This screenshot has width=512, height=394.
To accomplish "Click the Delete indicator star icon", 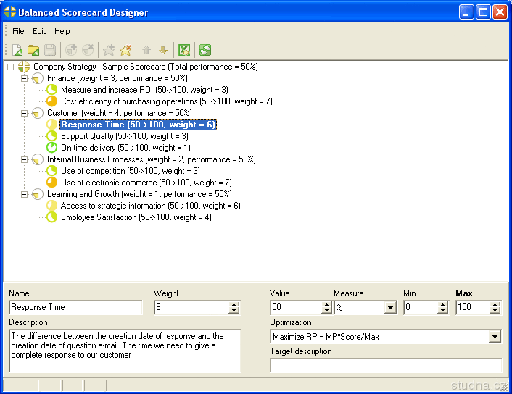I will tap(125, 50).
